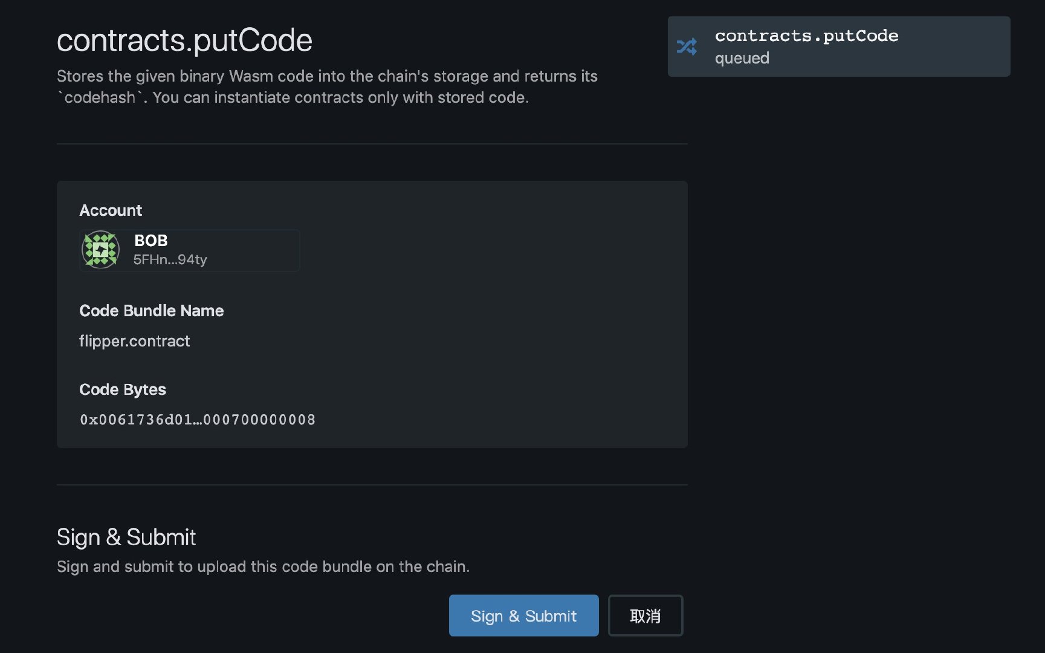Click the 0x0061736d01 code bytes value
1045x653 pixels.
click(x=197, y=420)
